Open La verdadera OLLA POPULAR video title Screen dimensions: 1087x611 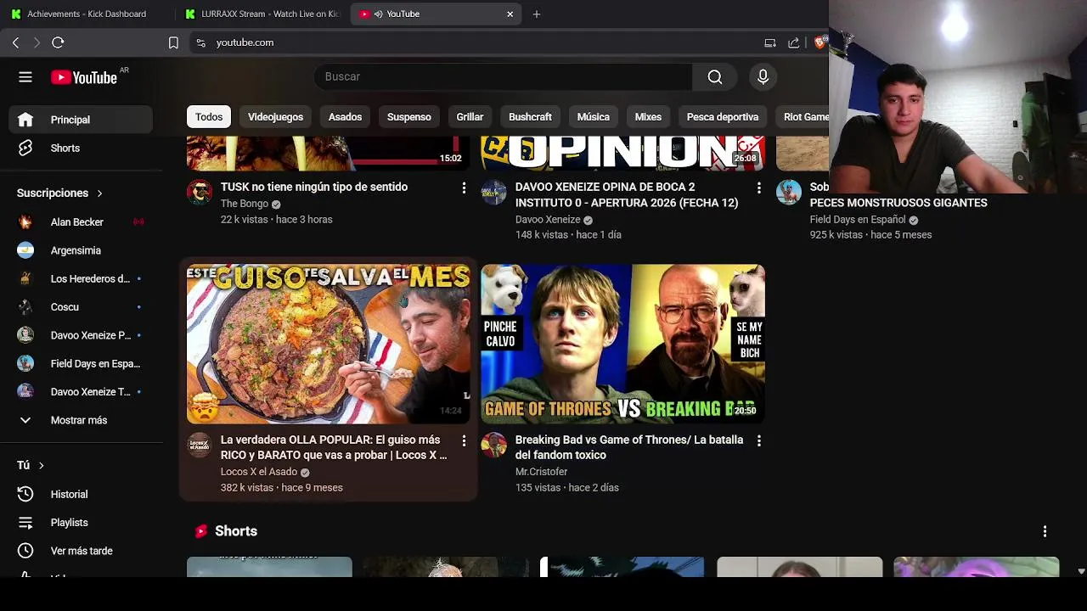click(334, 448)
